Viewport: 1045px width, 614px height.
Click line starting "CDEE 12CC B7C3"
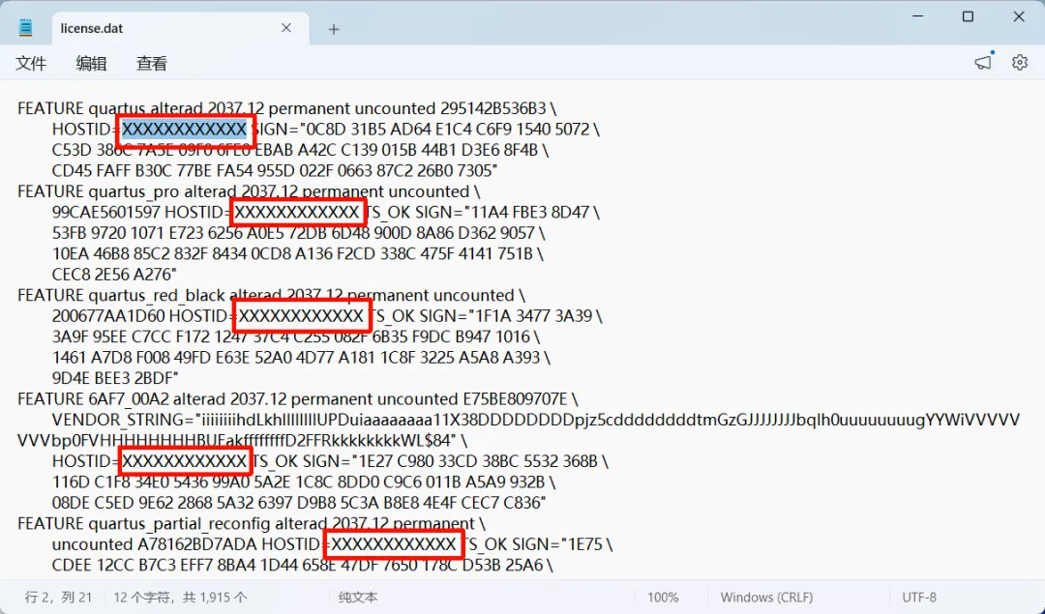pos(303,565)
